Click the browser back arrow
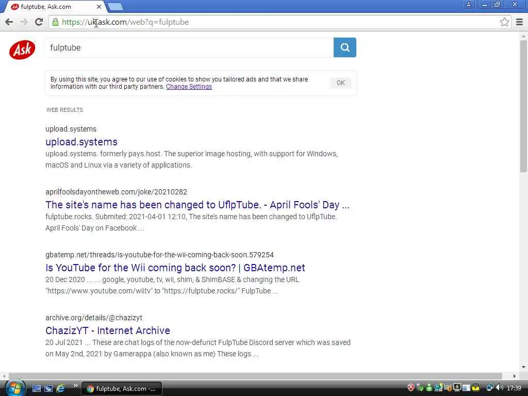This screenshot has height=396, width=528. 9,22
